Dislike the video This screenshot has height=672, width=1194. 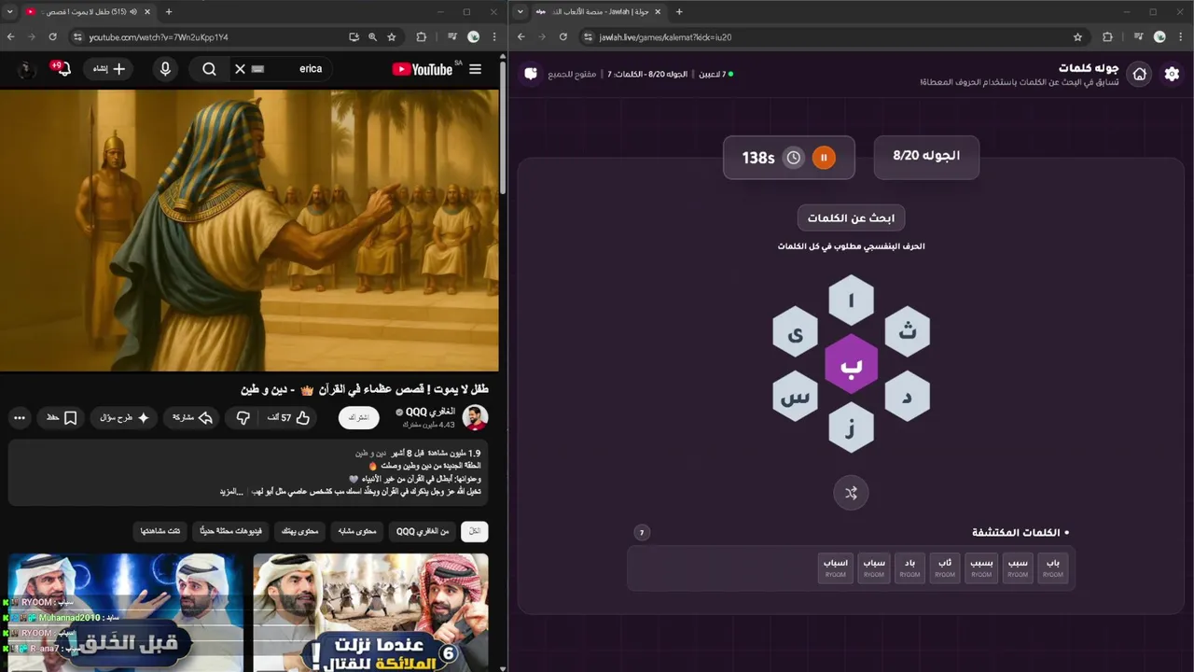[x=243, y=418]
